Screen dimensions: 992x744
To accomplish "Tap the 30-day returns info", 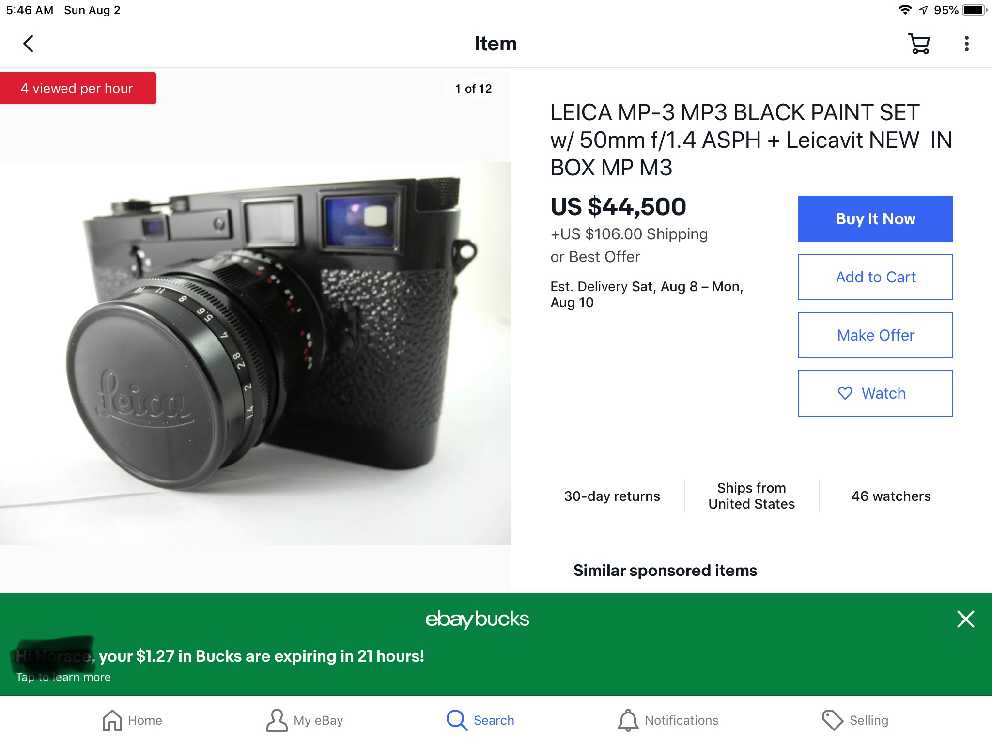I will click(612, 496).
